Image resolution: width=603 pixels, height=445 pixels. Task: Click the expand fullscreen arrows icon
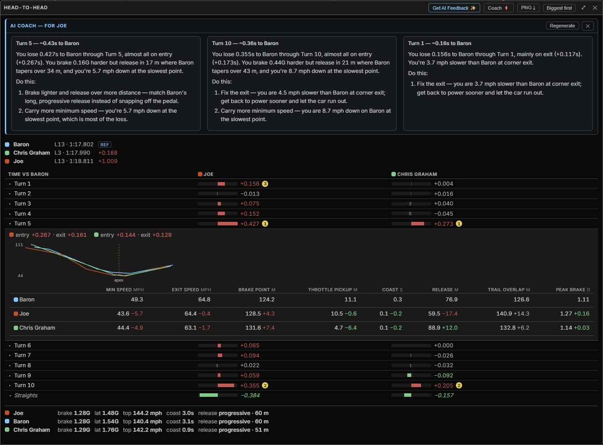583,8
